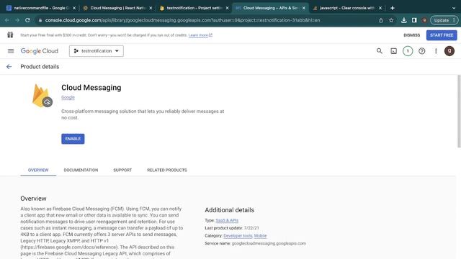Go back using Product details arrow

[9, 67]
